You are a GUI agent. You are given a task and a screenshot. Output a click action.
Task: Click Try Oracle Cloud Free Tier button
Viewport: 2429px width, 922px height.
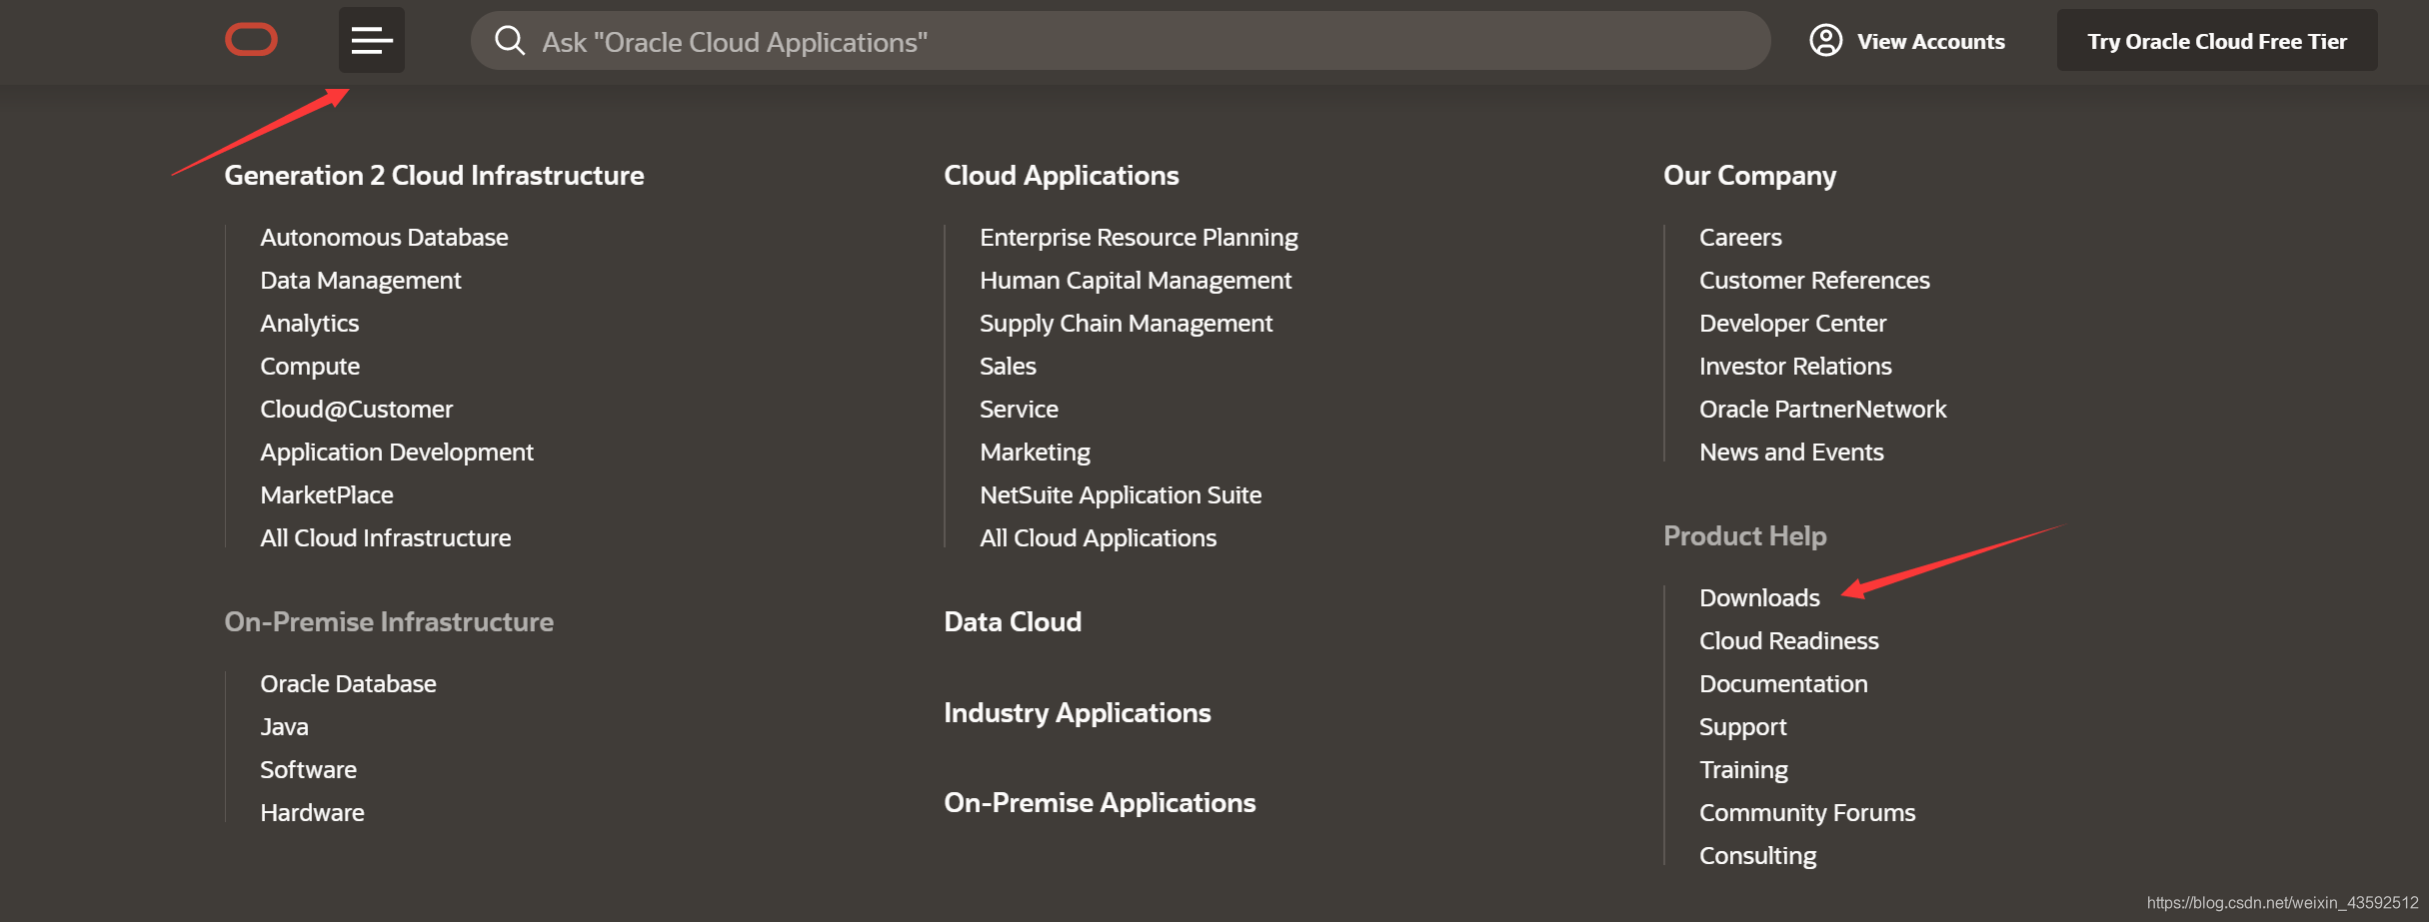pos(2216,41)
